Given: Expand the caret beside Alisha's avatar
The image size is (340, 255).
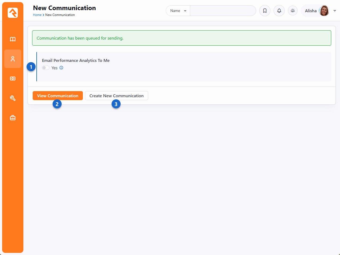Looking at the screenshot, I should click(x=335, y=11).
